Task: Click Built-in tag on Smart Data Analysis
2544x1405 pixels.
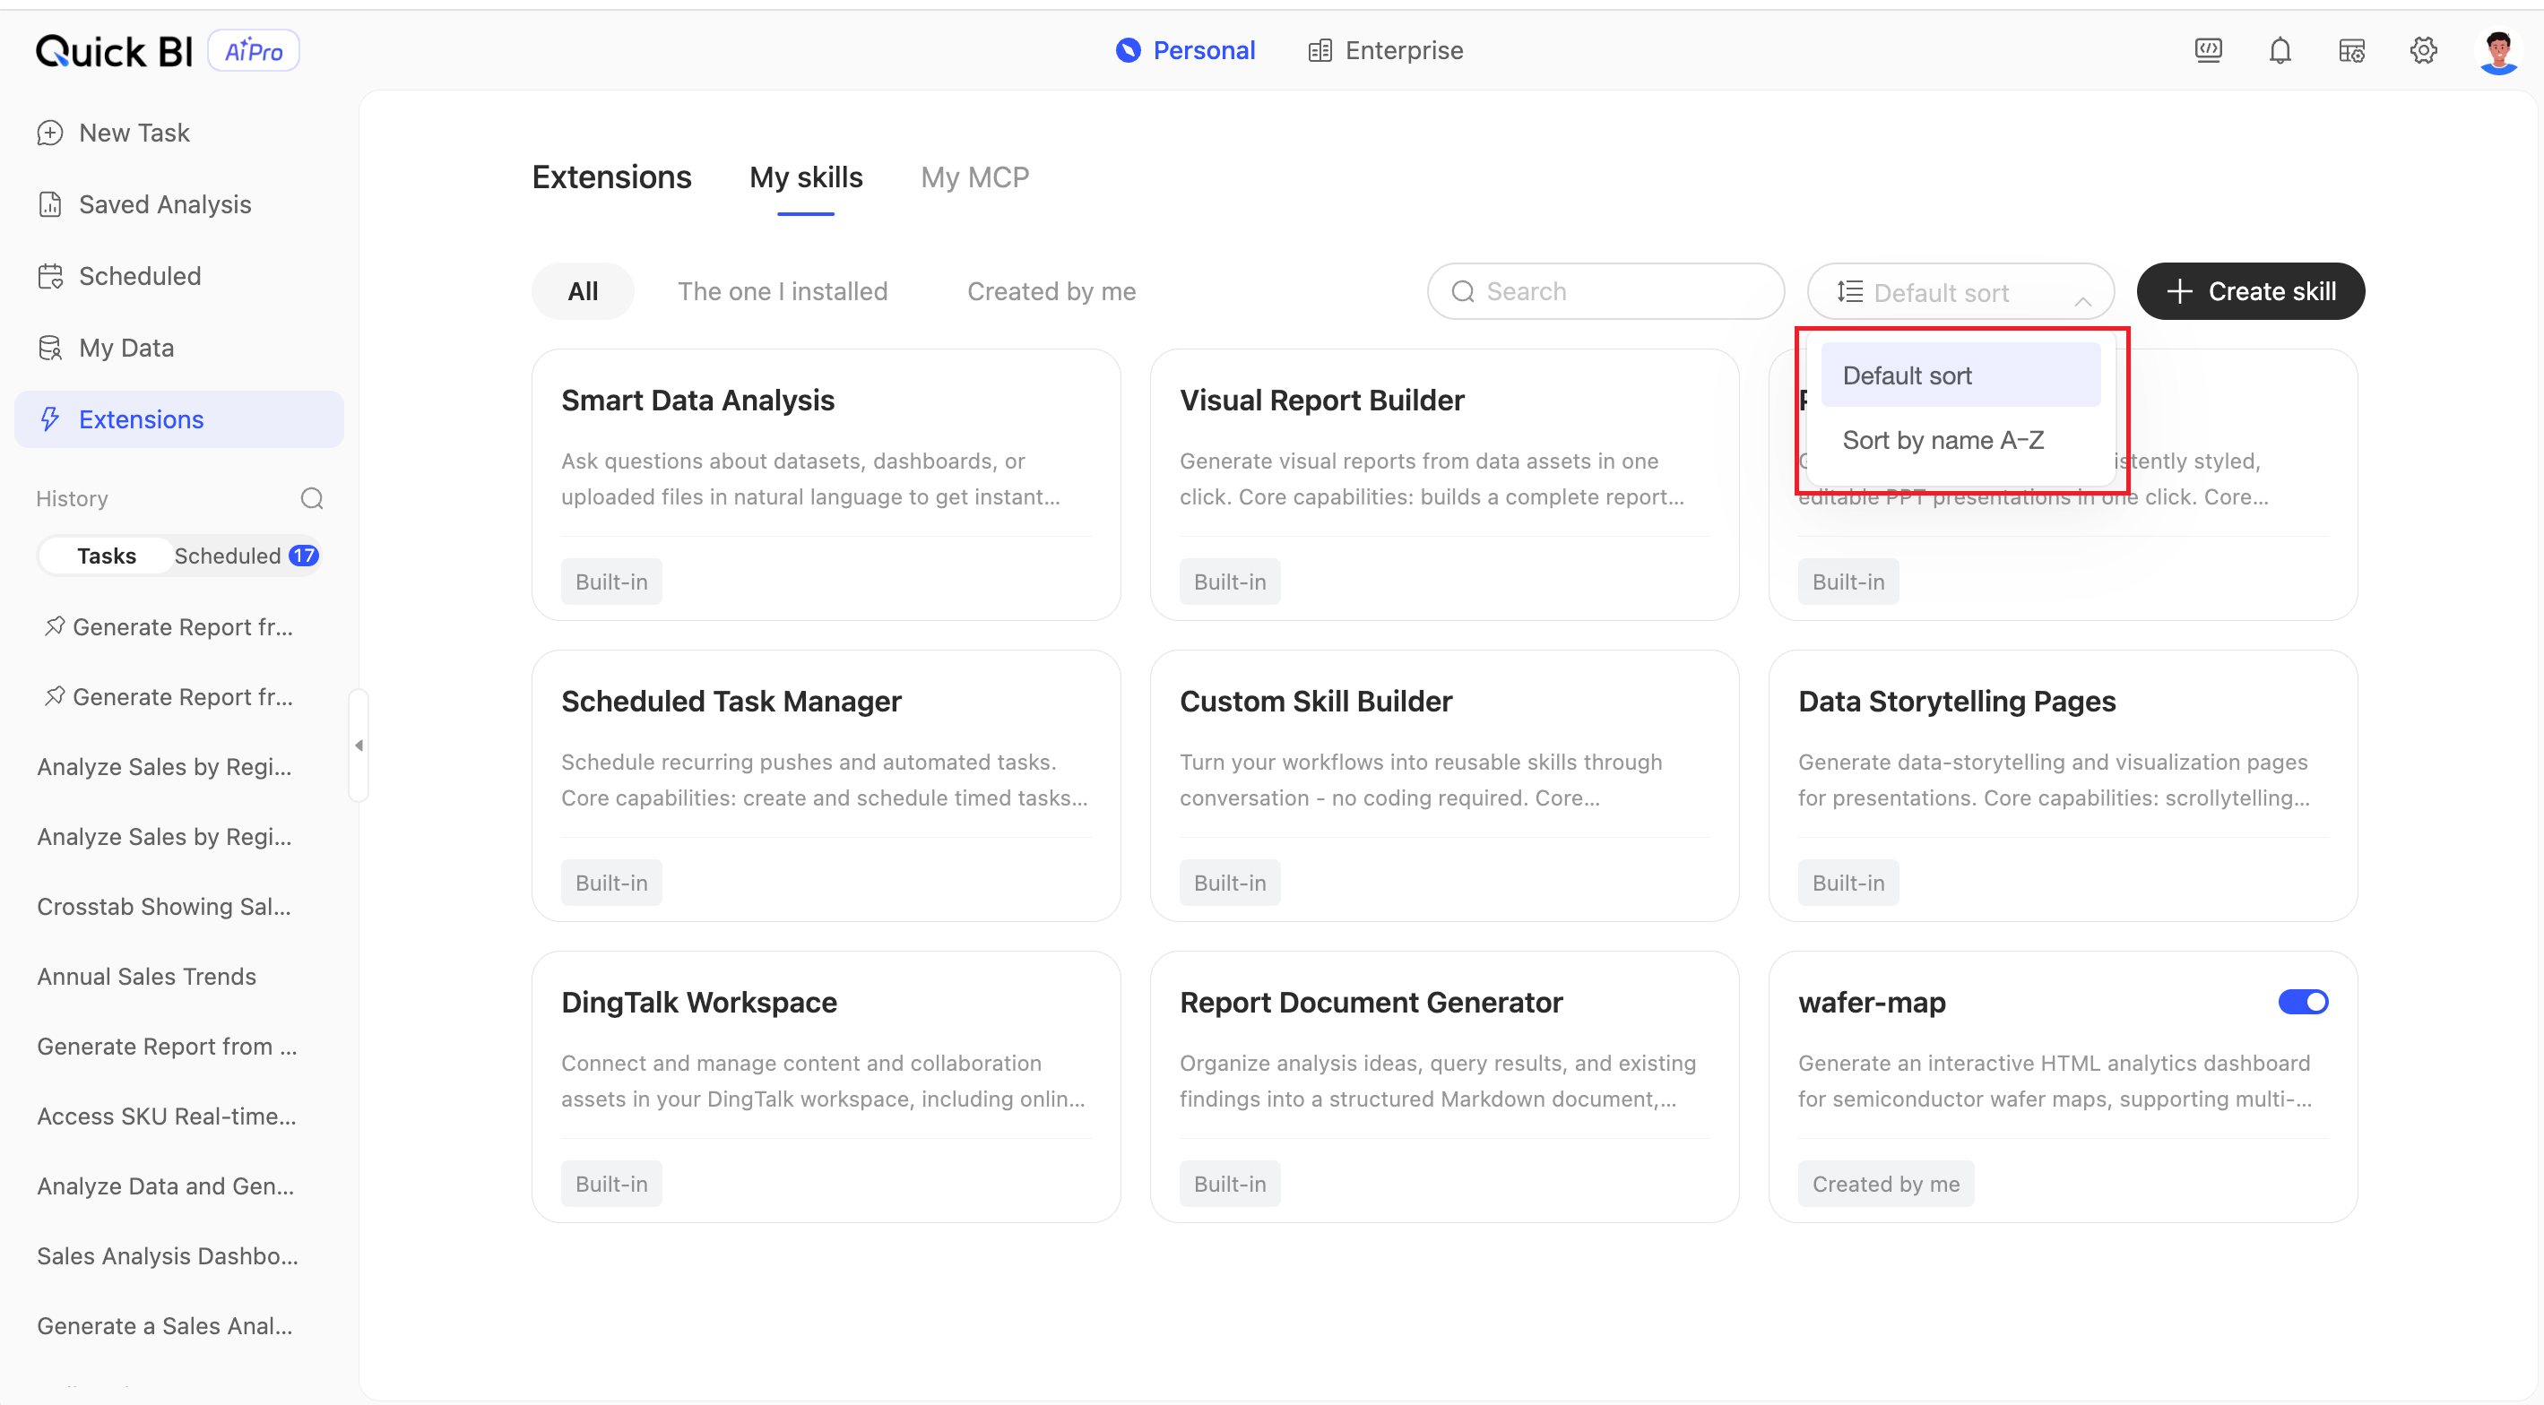Action: pyautogui.click(x=611, y=582)
